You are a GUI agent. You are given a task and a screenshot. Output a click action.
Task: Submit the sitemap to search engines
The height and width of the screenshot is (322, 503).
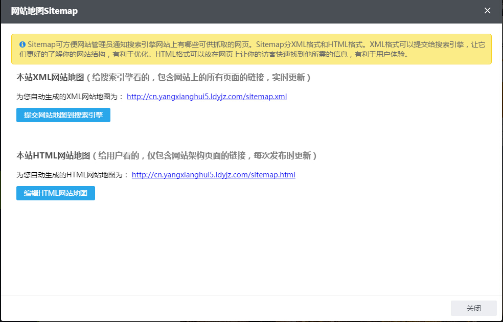point(63,115)
